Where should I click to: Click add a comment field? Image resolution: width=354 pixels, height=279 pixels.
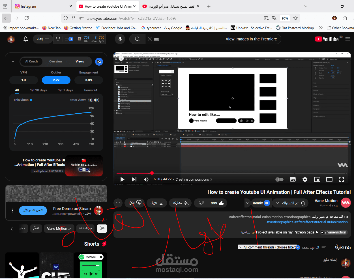point(226,260)
